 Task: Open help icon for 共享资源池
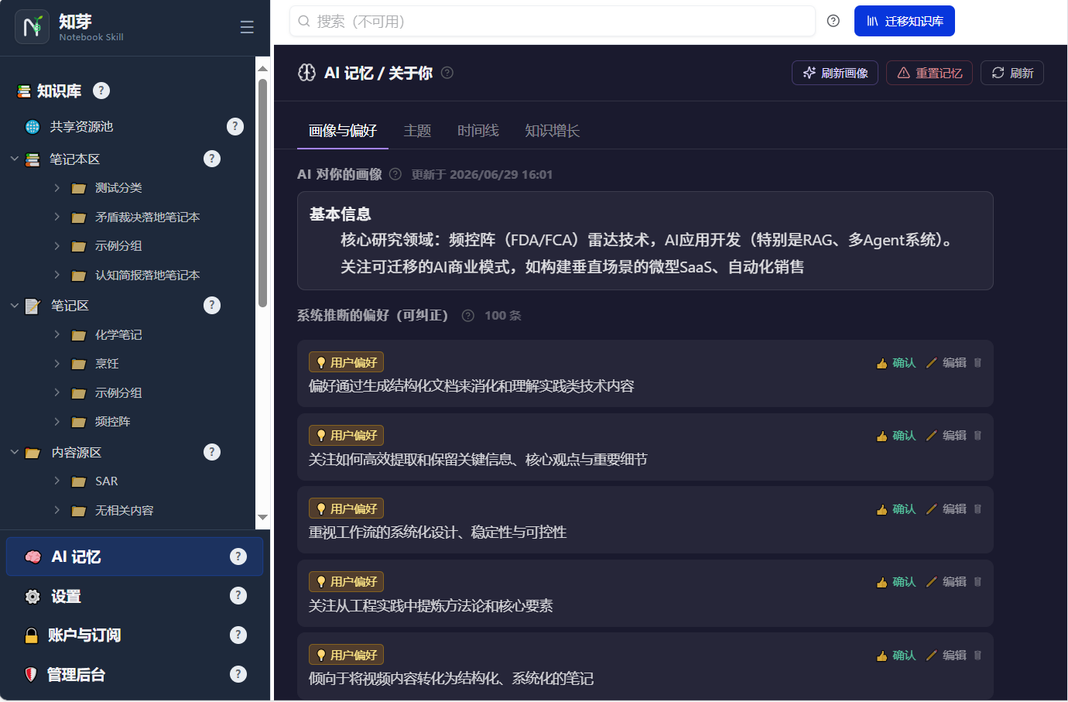click(235, 126)
